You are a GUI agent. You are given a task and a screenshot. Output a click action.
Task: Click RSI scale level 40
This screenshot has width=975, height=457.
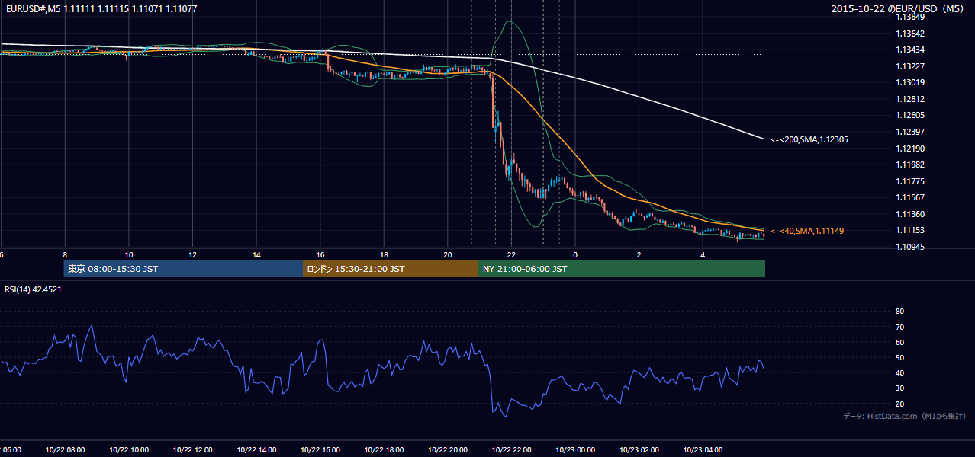point(899,372)
